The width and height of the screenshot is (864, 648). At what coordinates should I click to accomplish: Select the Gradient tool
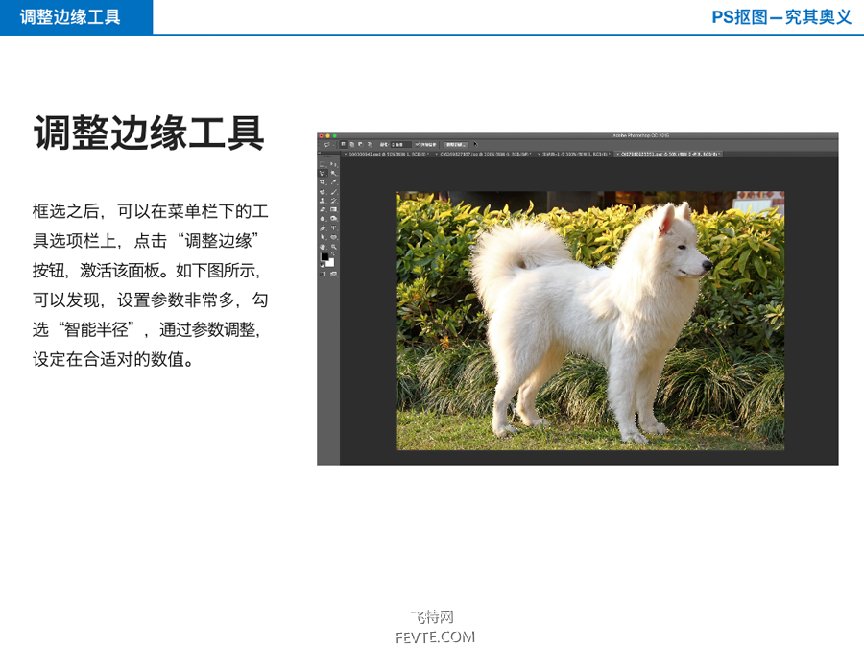[333, 209]
